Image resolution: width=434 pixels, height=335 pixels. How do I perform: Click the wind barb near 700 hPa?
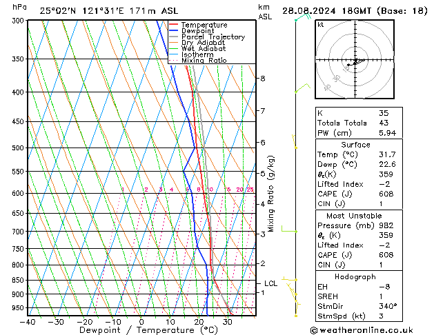288,230
